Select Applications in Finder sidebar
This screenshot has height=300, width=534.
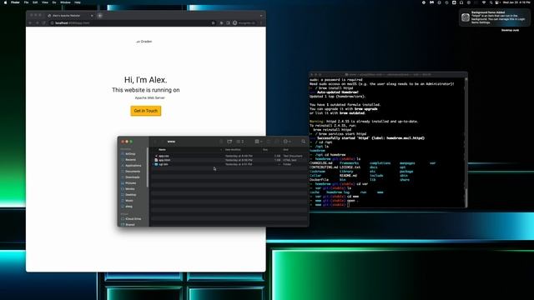coord(133,166)
